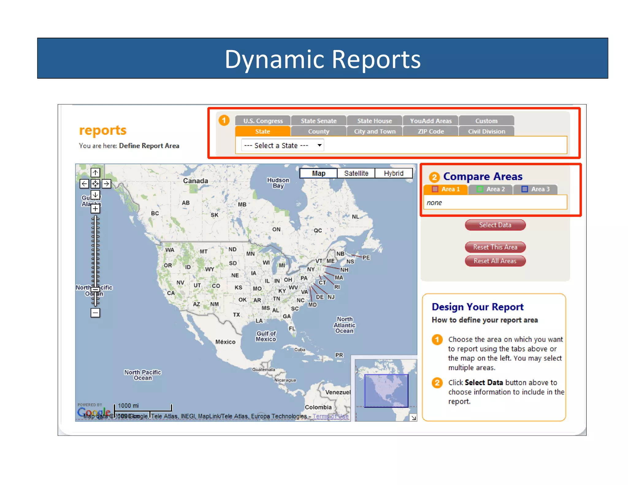This screenshot has width=628, height=485.
Task: Pan the map up with the arrow icon
Action: coord(95,173)
